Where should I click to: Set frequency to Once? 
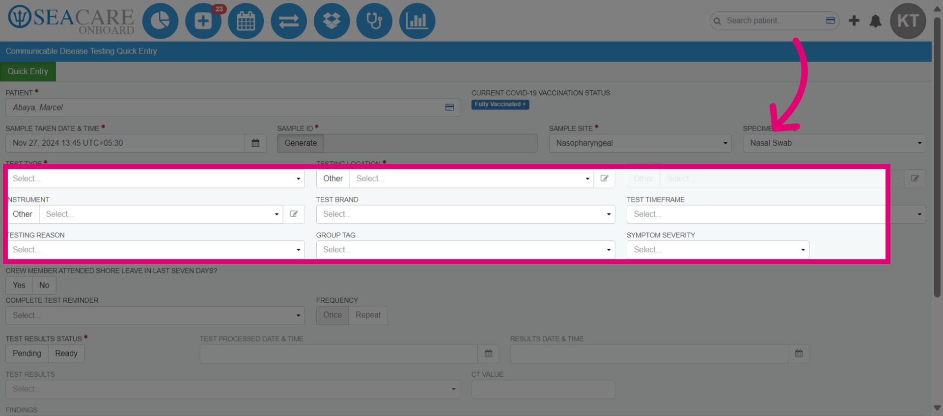333,315
